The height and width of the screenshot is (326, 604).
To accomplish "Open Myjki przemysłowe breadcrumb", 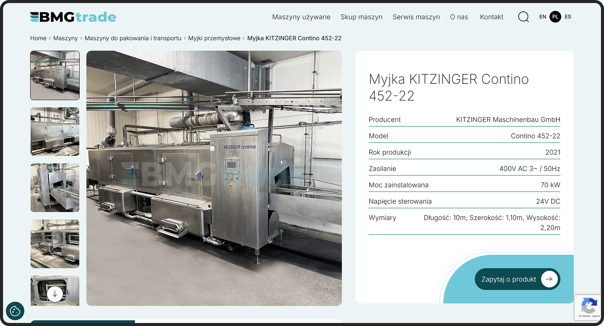I will [214, 38].
